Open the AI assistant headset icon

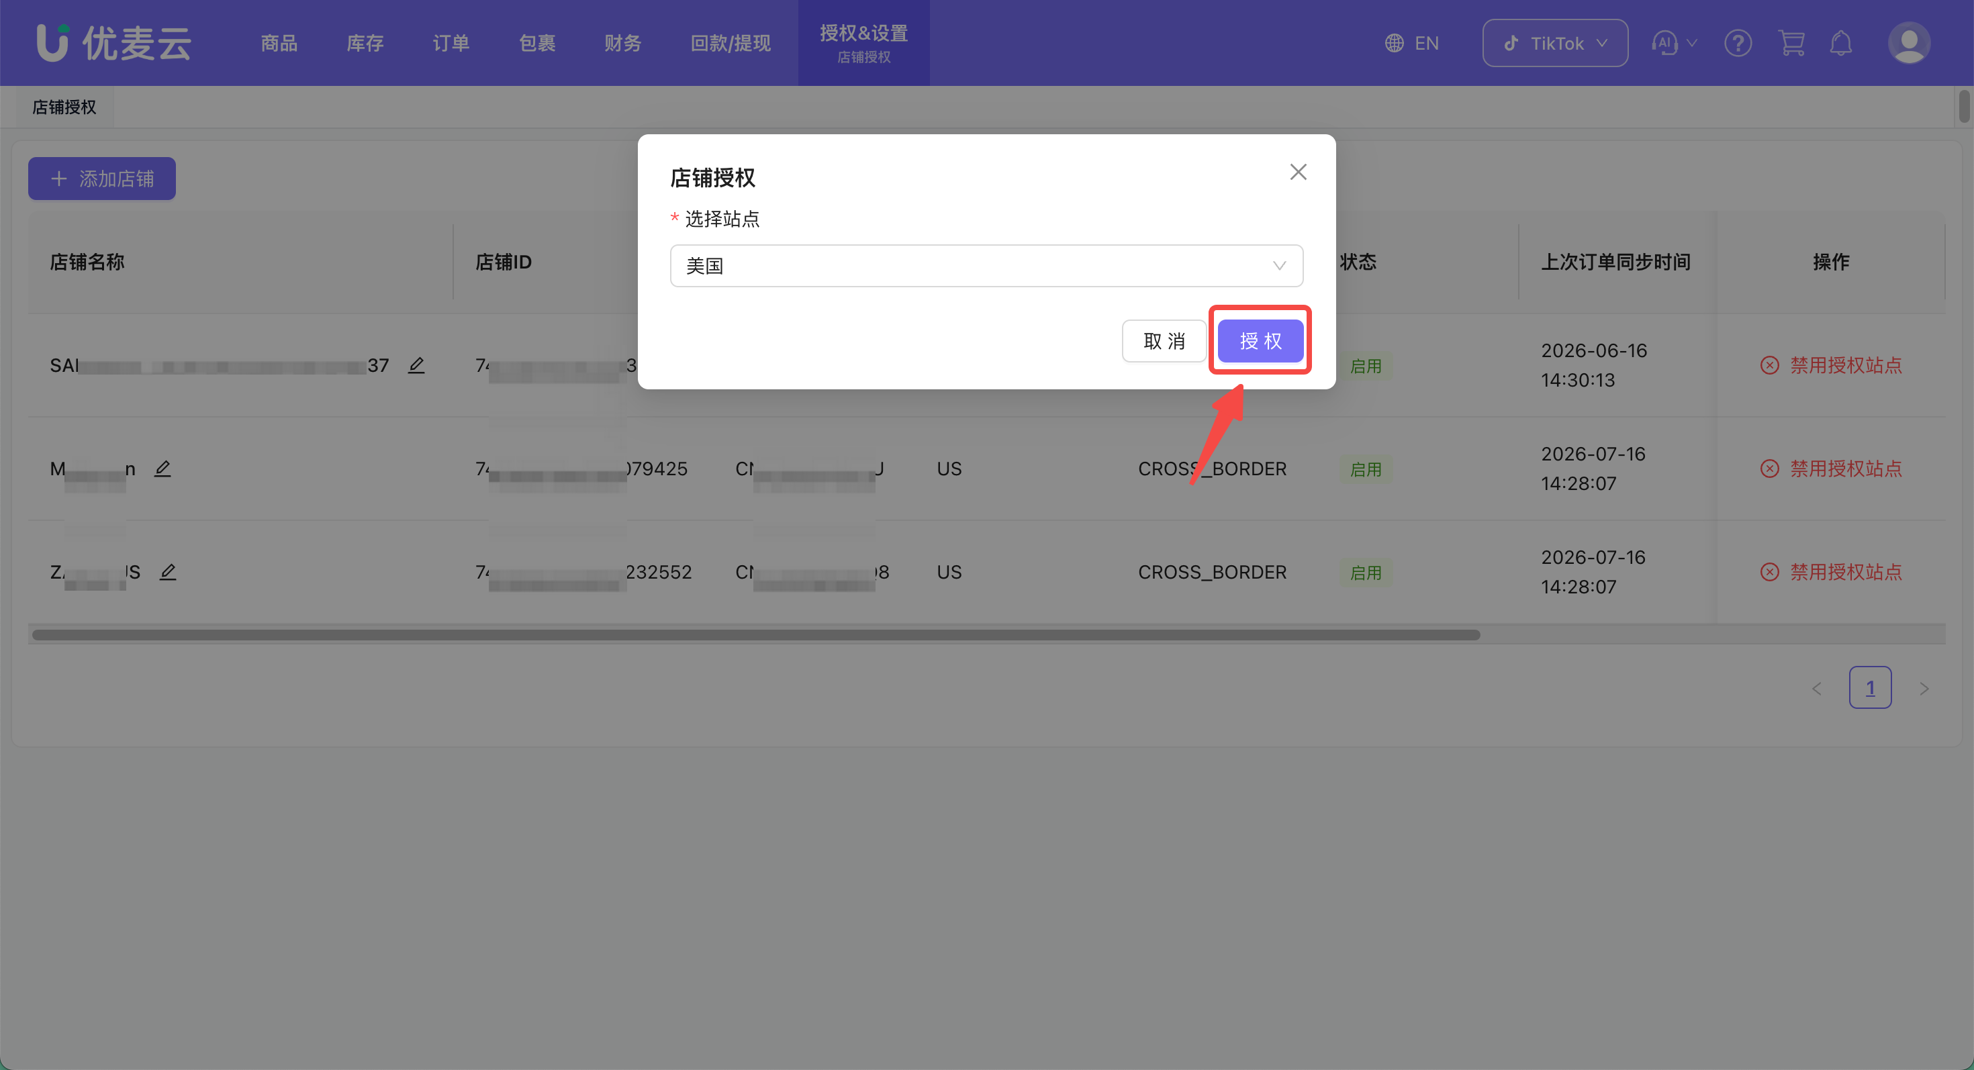[1664, 43]
